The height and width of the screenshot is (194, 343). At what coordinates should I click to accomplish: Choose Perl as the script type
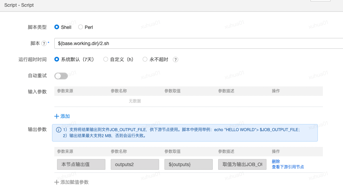[x=81, y=27]
